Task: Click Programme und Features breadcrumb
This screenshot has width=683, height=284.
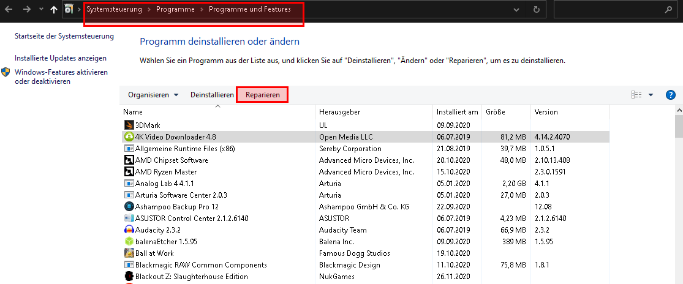Action: (249, 9)
